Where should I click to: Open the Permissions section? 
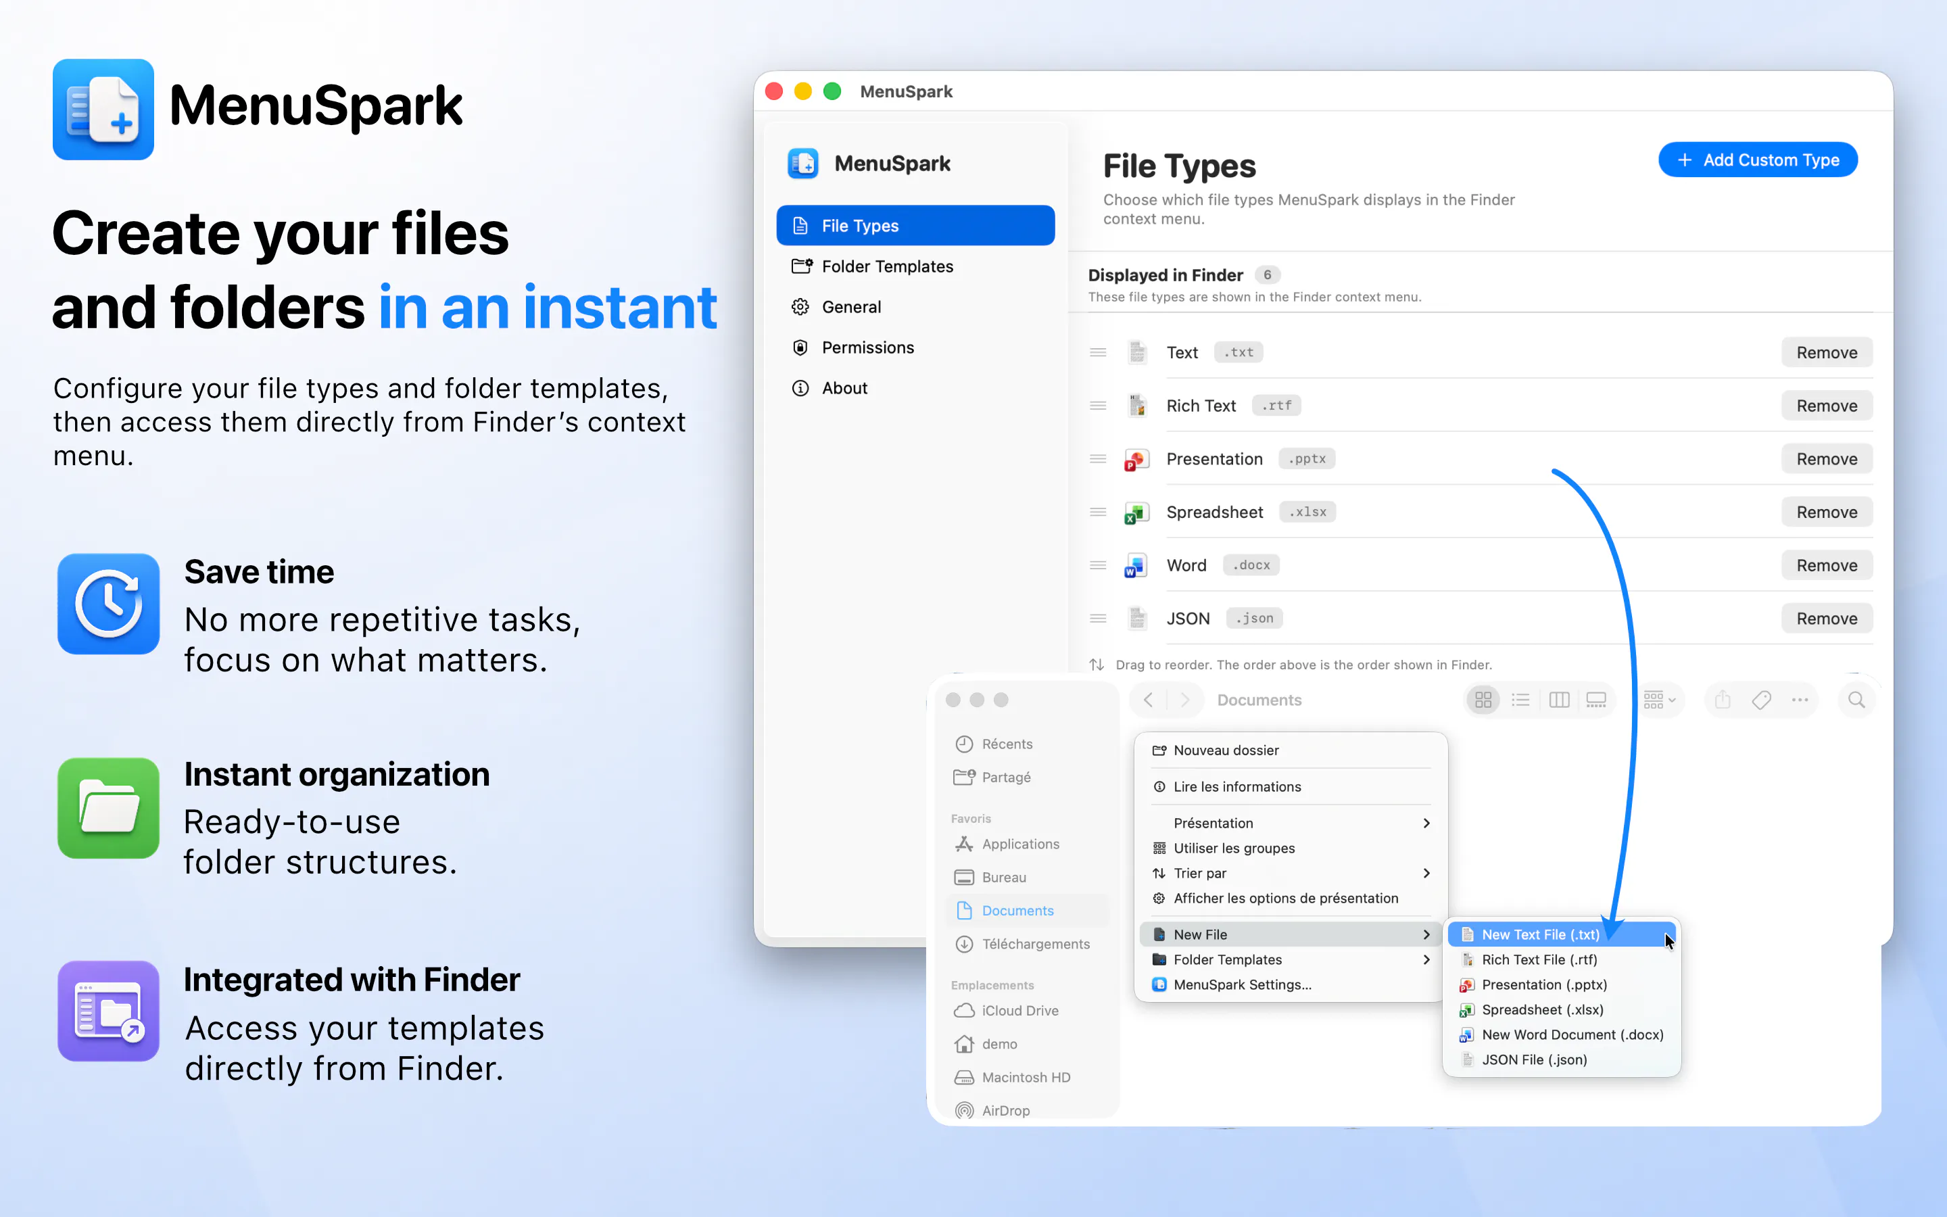click(x=915, y=348)
